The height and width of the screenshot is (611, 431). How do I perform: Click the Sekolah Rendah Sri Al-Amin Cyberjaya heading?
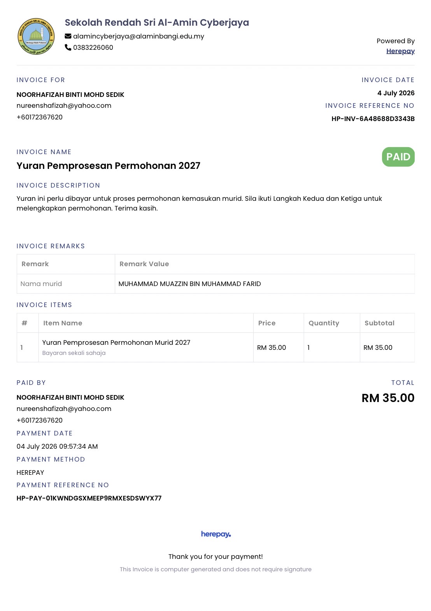pos(157,23)
